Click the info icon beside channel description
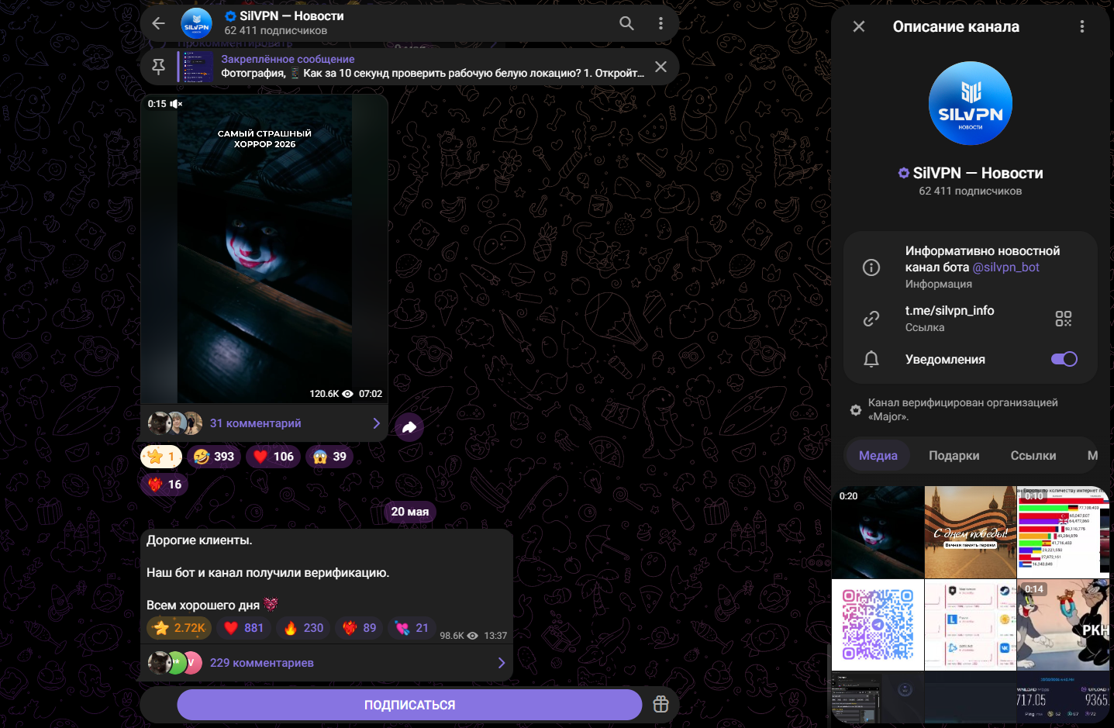Viewport: 1114px width, 728px height. point(871,267)
